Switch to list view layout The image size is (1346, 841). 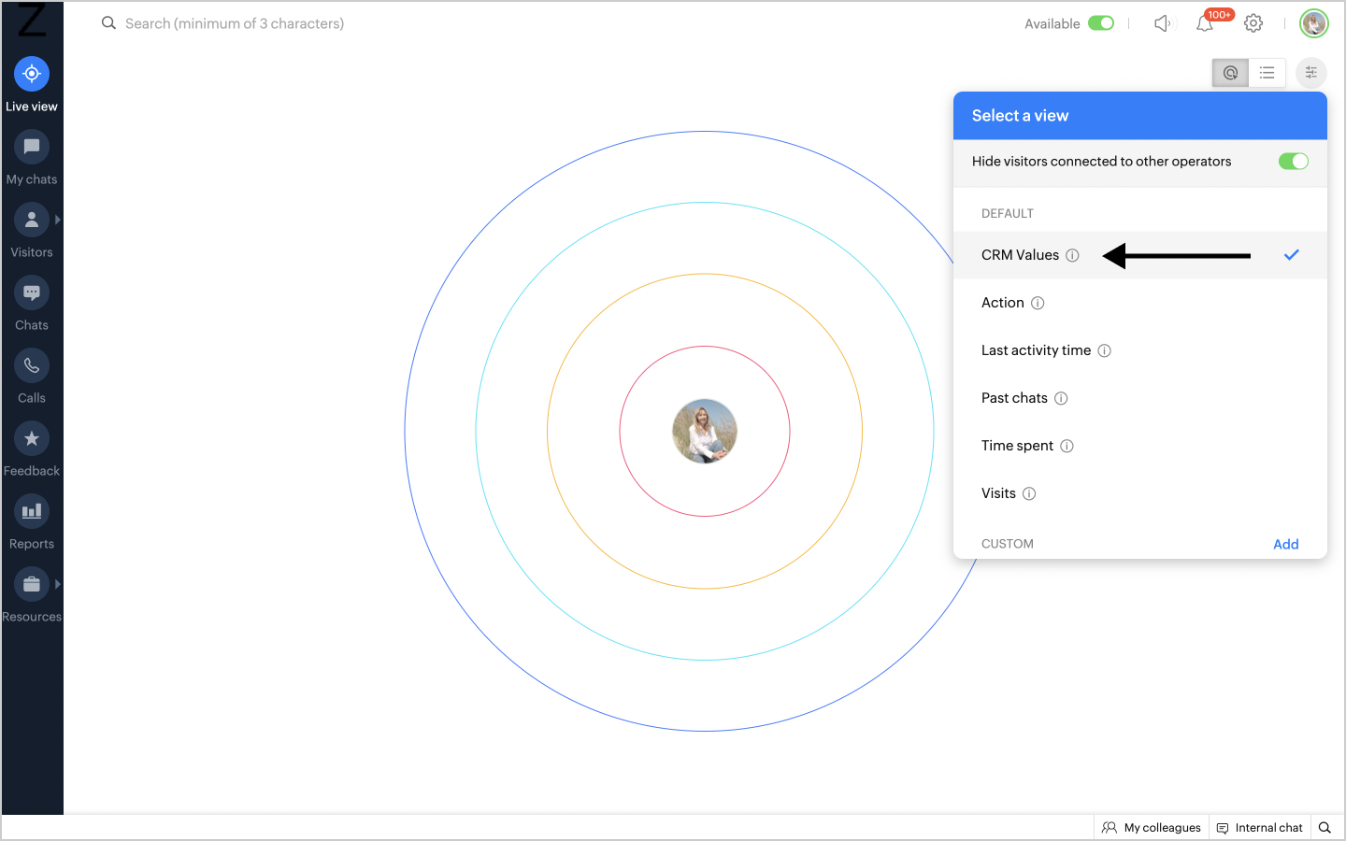1267,73
